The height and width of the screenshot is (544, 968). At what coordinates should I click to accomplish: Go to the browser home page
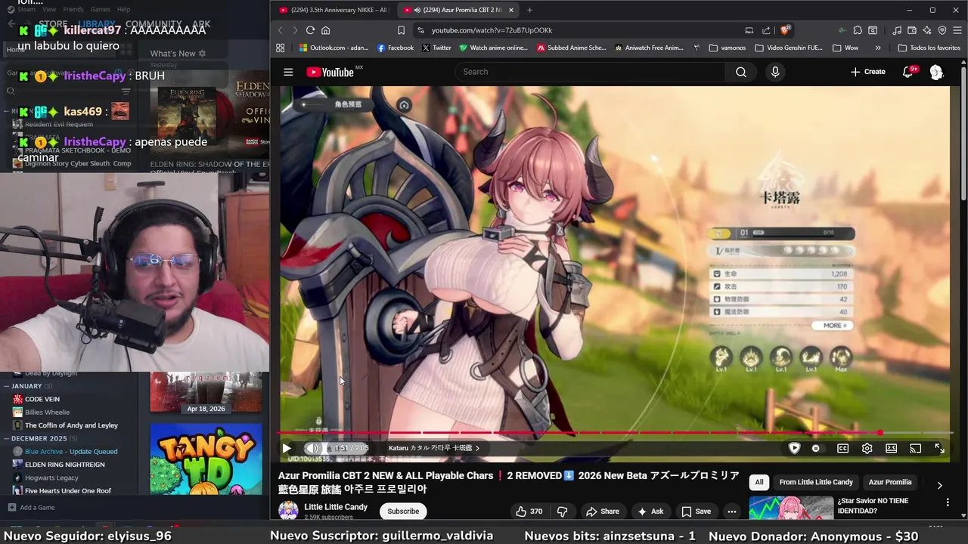point(326,30)
